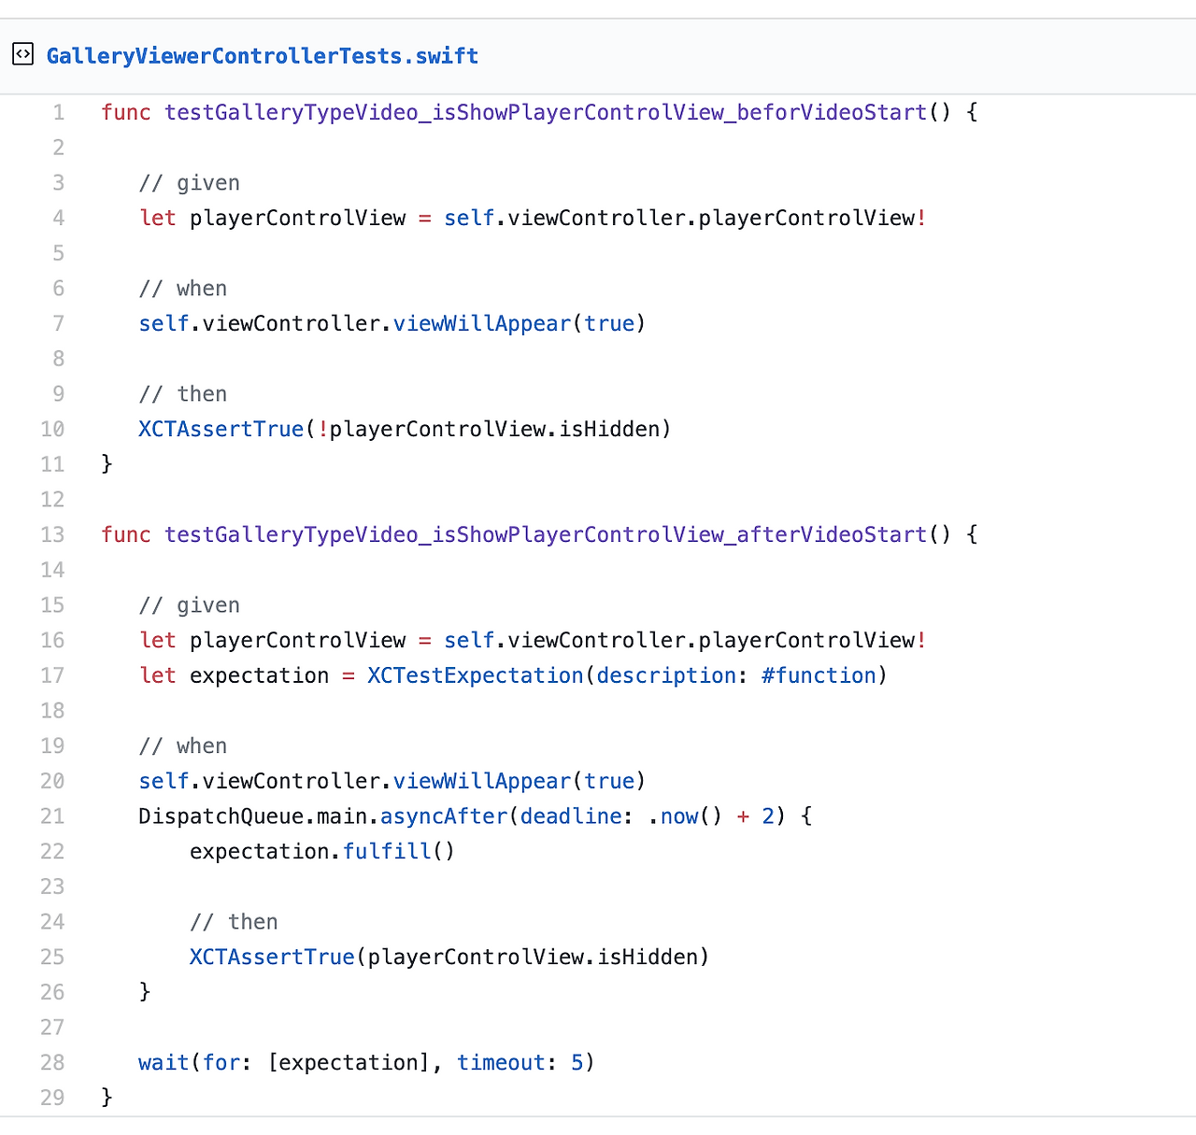Click XCTAssertTrue on line 25
Screen dimensions: 1196x1135
272,958
